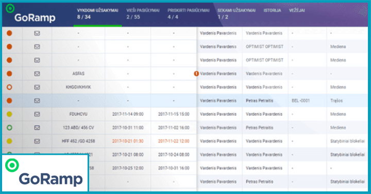Open the Istorija tab
The height and width of the screenshot is (194, 371).
(x=272, y=10)
